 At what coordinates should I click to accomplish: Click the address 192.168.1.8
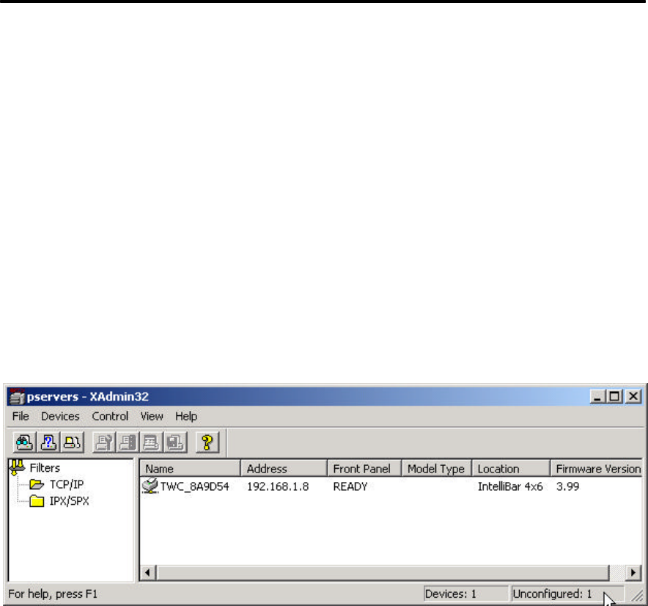[278, 486]
